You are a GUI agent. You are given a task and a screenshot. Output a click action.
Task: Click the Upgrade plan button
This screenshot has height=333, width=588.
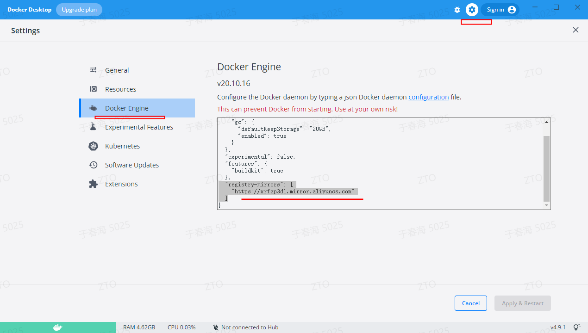79,10
